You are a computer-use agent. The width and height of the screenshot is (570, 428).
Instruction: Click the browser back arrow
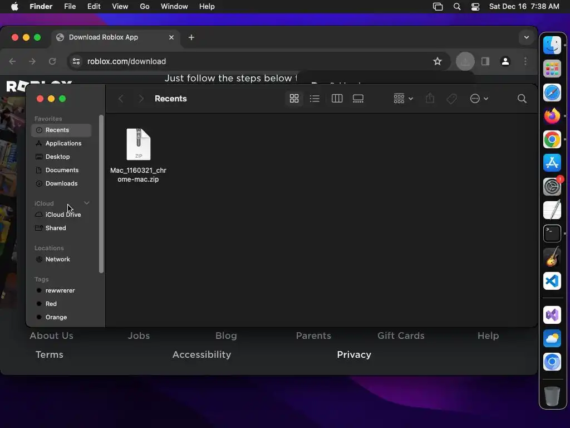12,61
